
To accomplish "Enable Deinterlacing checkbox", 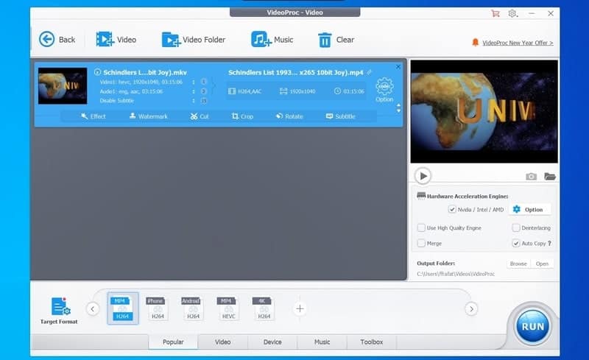I will 516,227.
